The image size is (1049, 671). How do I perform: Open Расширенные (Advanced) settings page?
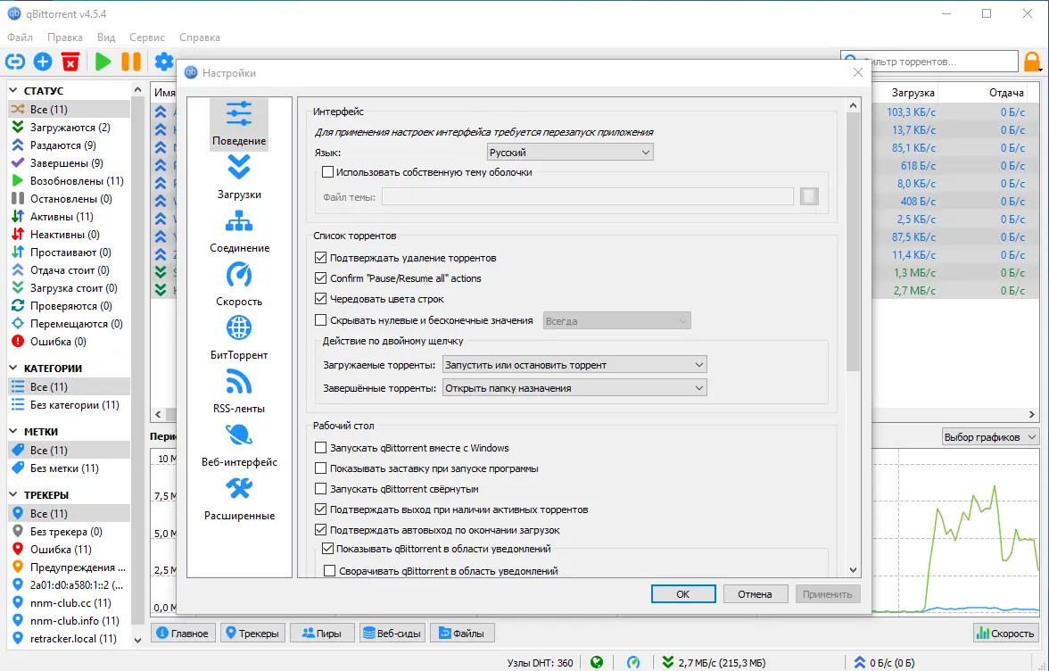click(239, 499)
